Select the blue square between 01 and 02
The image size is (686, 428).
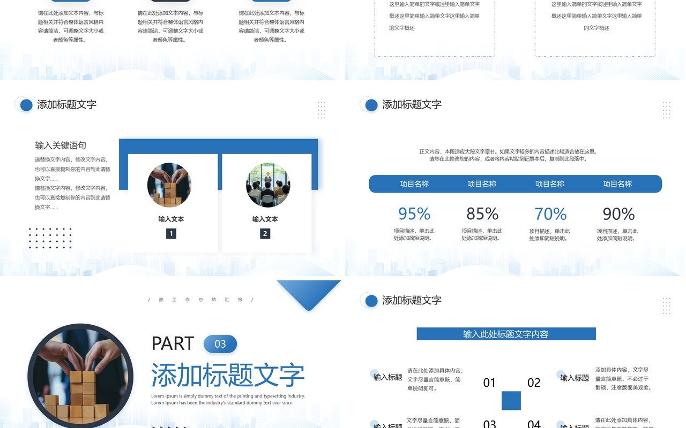tap(511, 401)
